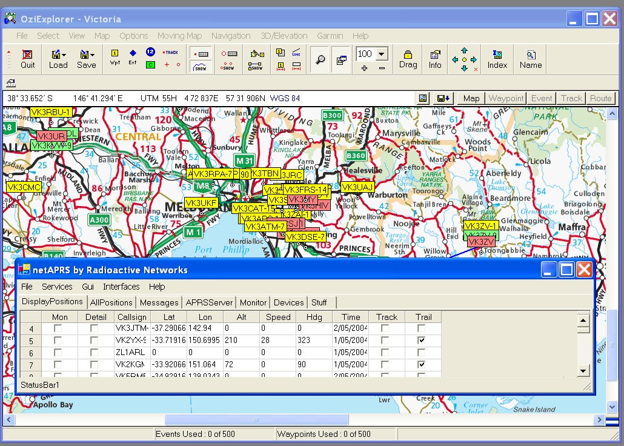This screenshot has height=446, width=624.
Task: Select the Evt event placement tool
Action: pyautogui.click(x=133, y=58)
